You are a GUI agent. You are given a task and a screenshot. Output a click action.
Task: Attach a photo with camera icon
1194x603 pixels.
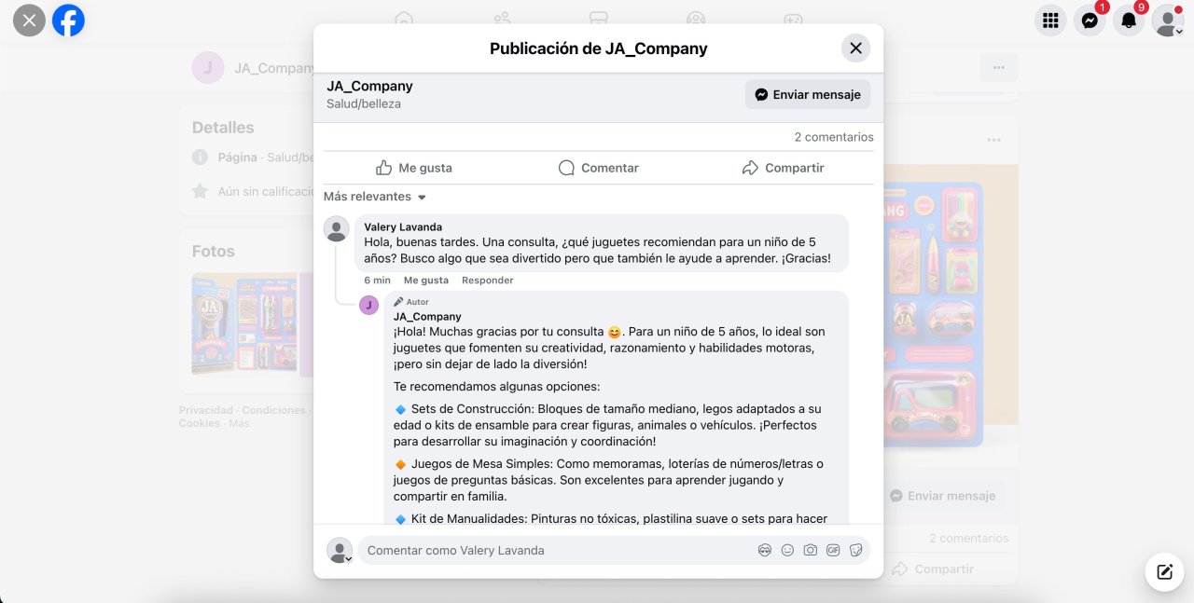(x=810, y=551)
